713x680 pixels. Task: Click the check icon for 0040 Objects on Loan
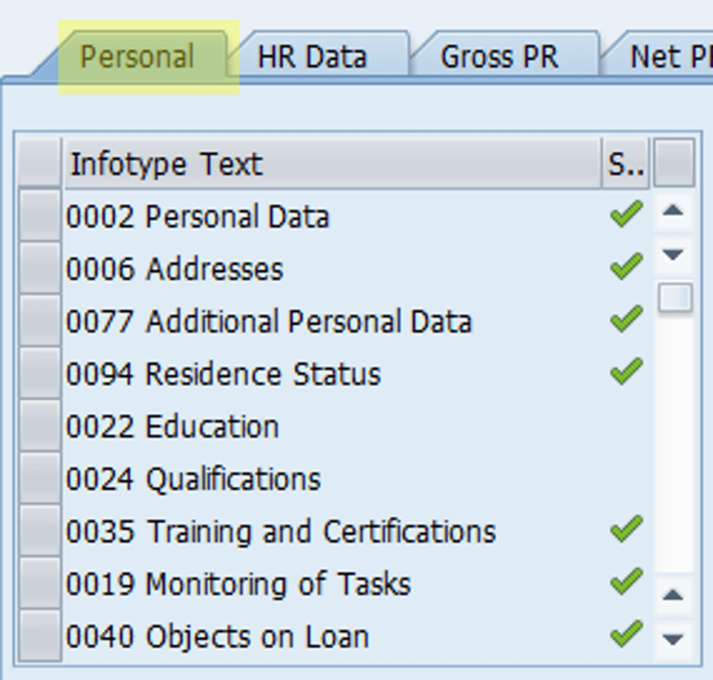tap(625, 631)
